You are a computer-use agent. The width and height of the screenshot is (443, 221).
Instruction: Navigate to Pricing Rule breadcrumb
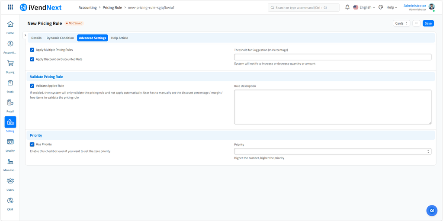tap(112, 8)
